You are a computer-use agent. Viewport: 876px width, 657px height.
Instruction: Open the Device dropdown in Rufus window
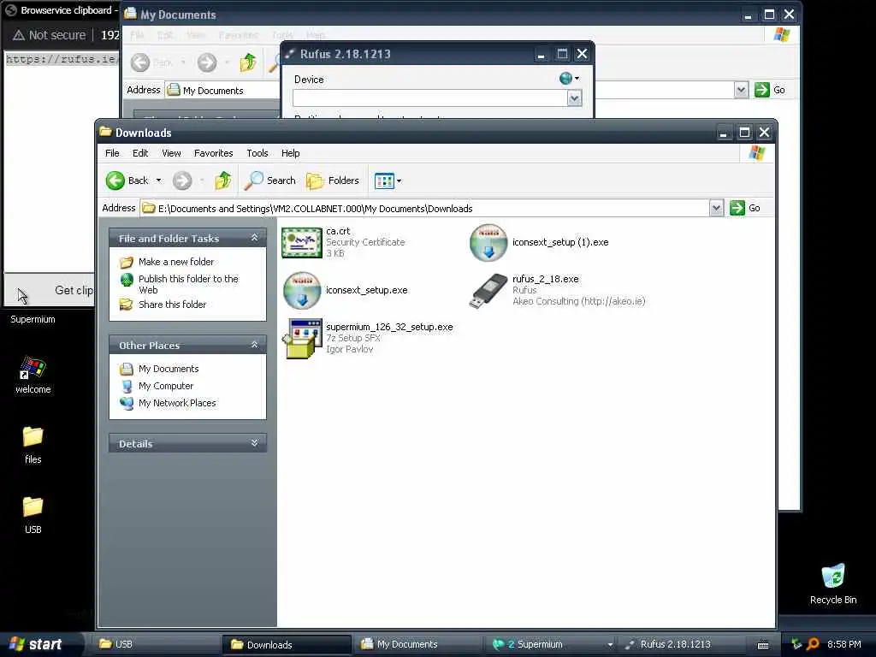(574, 98)
